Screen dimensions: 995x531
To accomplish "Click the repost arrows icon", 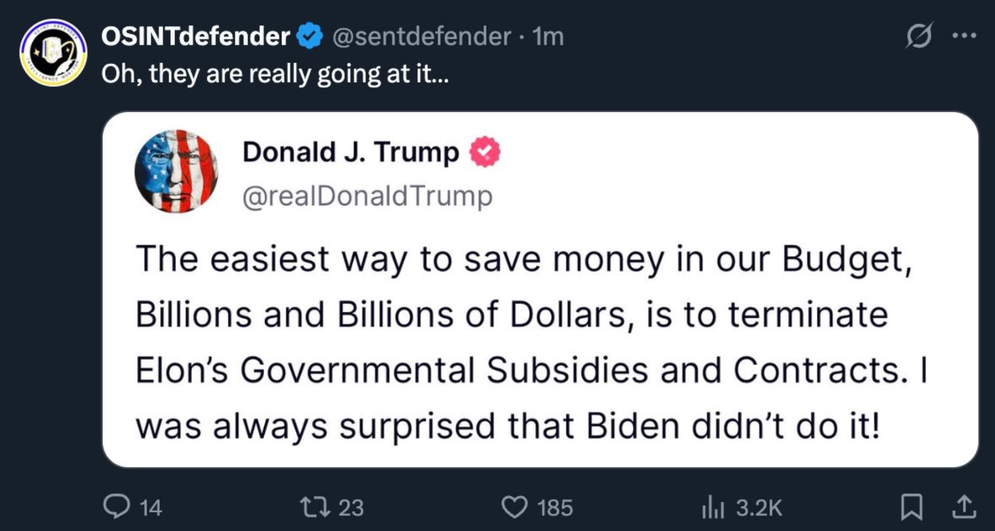I will click(x=315, y=507).
